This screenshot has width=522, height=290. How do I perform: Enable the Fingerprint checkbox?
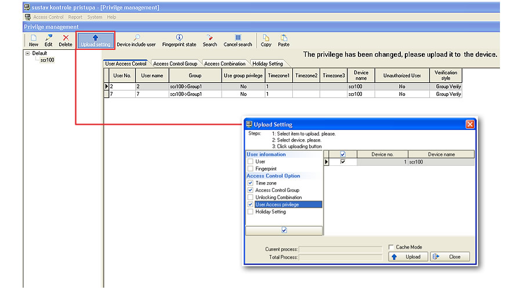click(x=251, y=169)
